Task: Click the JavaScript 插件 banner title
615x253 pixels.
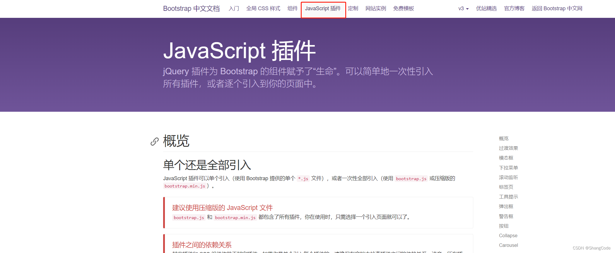Action: (240, 51)
